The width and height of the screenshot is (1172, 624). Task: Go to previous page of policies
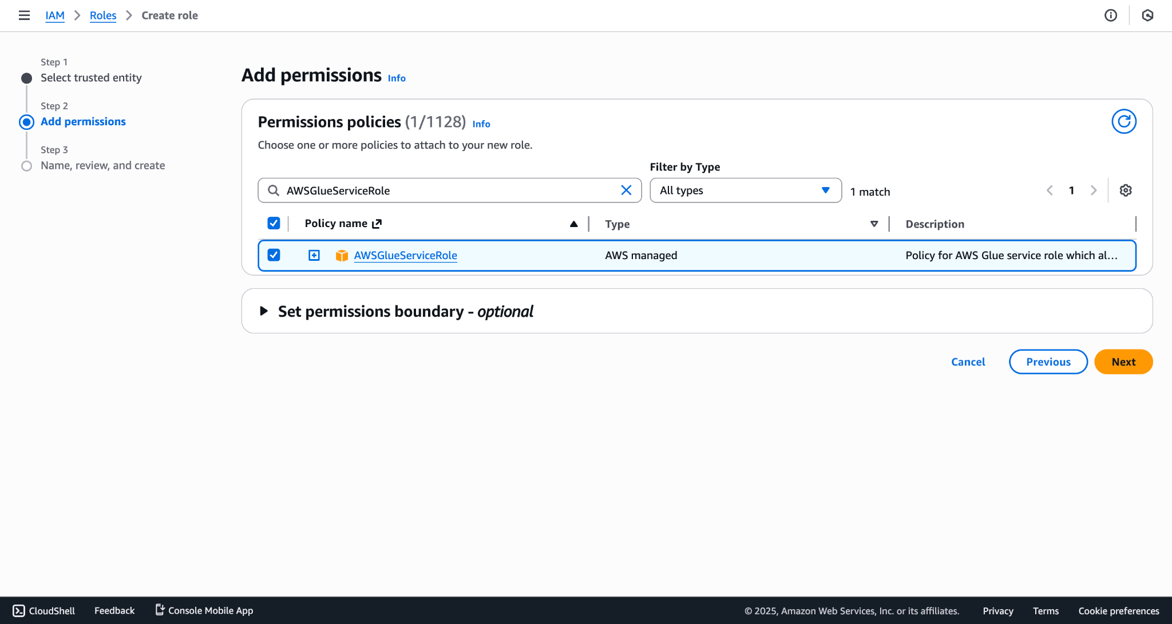(1050, 190)
